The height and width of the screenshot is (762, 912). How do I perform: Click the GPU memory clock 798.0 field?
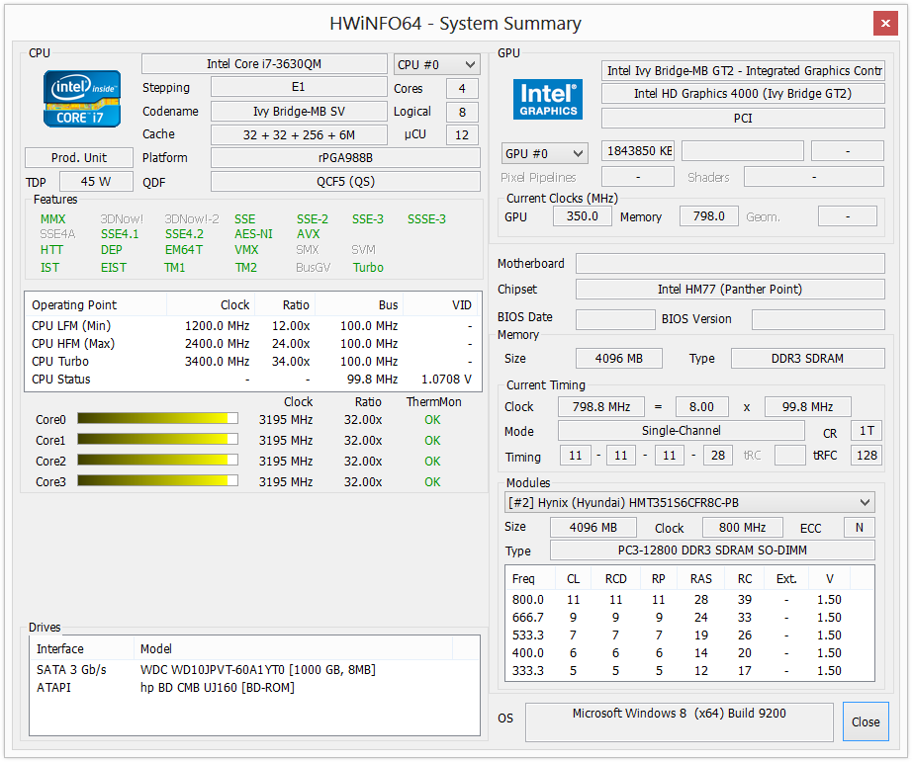coord(709,216)
